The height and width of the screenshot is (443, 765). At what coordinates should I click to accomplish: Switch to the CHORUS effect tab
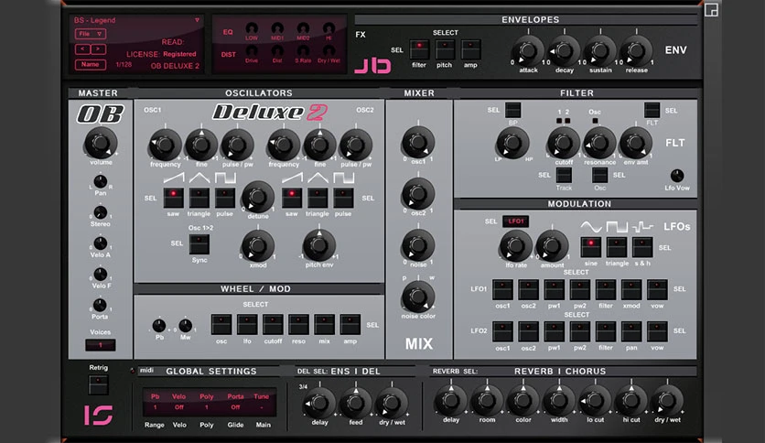click(586, 372)
